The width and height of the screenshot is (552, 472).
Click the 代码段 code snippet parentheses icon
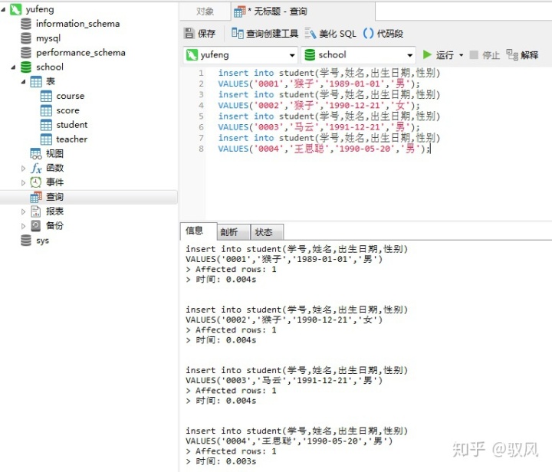(x=368, y=34)
